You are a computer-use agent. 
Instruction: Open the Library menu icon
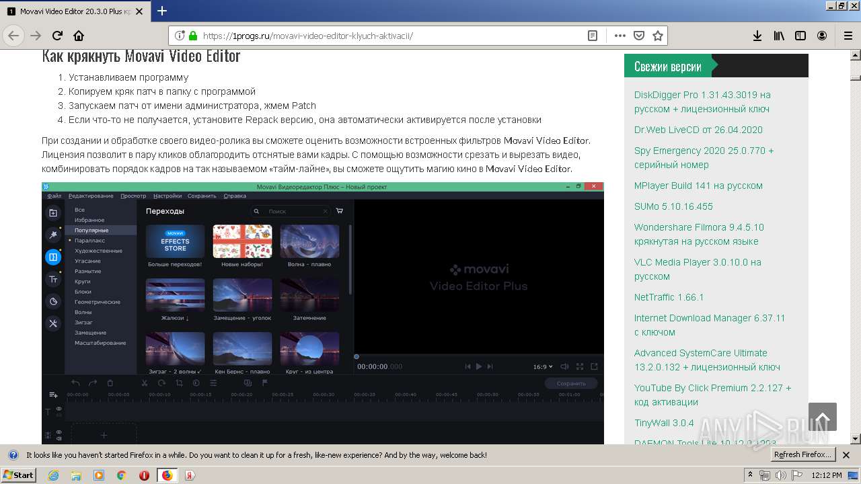(779, 36)
